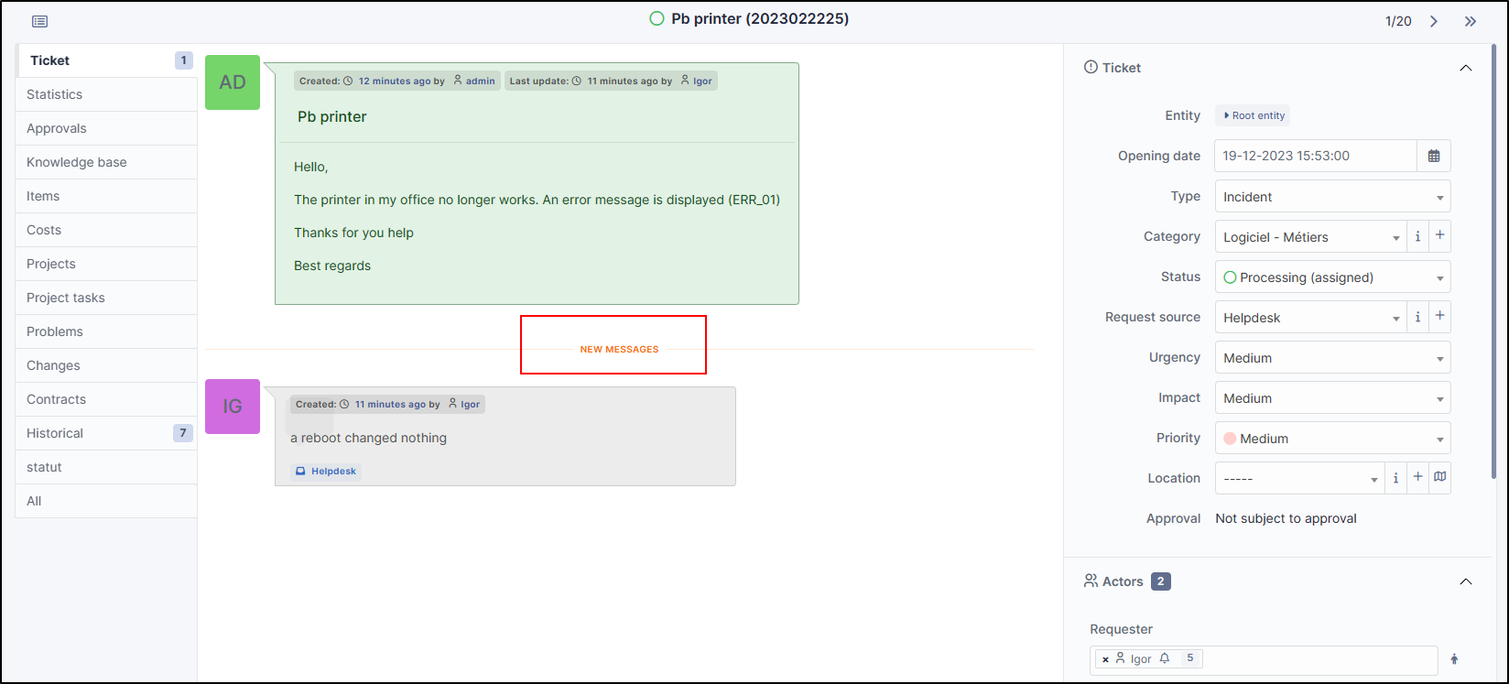
Task: Collapse the Actors section
Action: 1465,581
